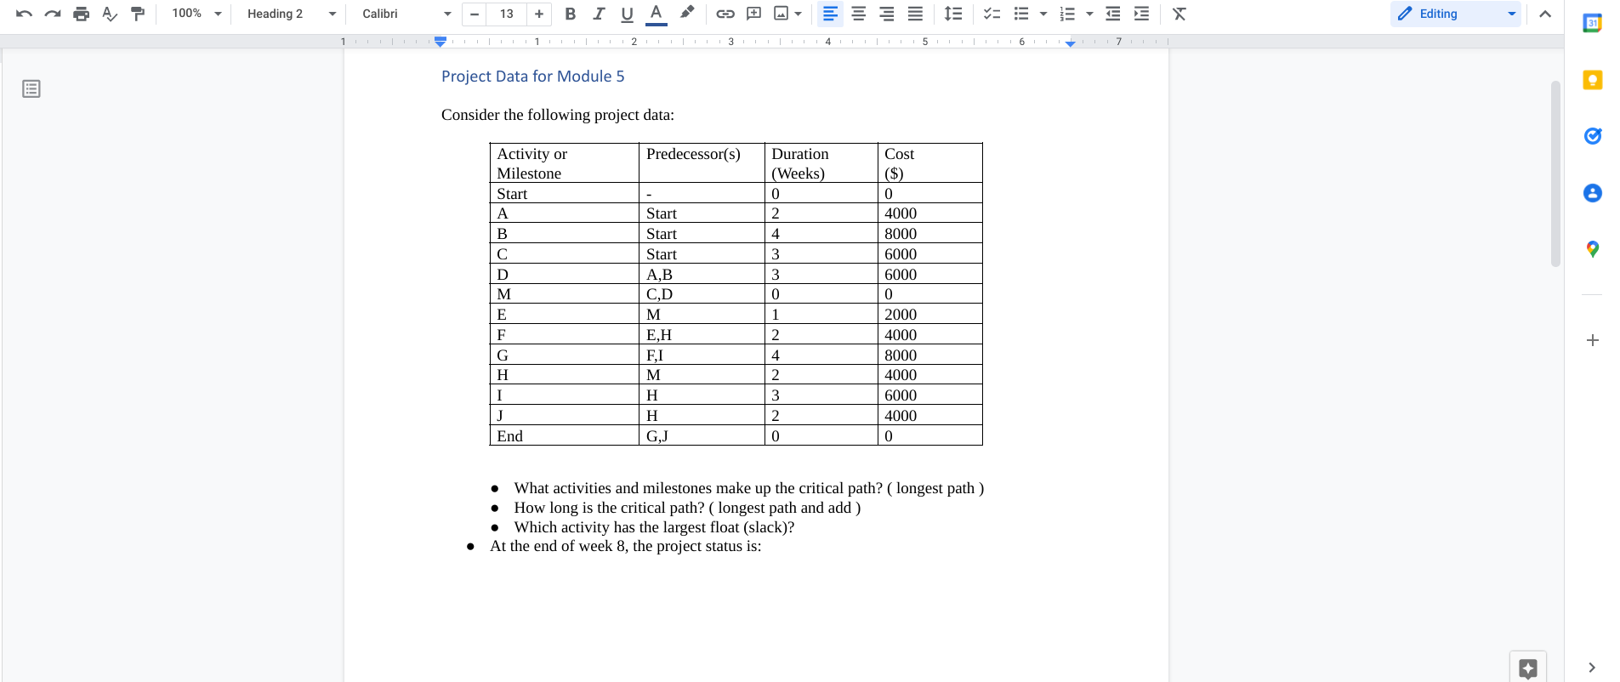Clear formatting from the selection

pos(1179,14)
